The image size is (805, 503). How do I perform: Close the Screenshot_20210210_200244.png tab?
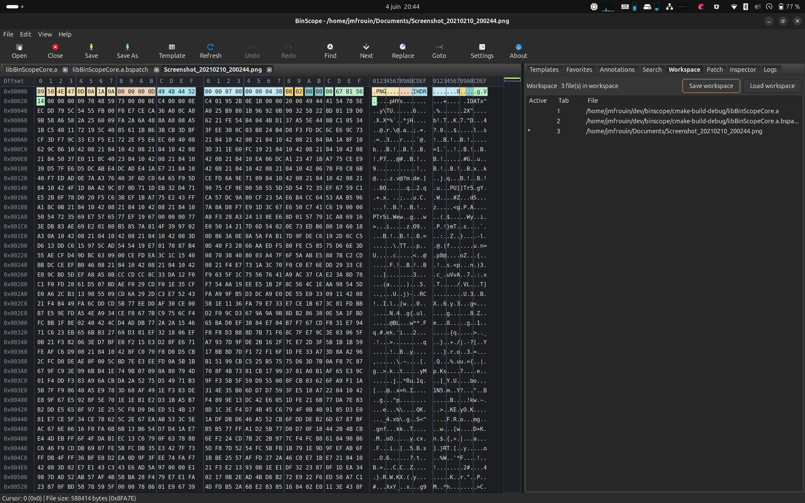click(x=269, y=70)
